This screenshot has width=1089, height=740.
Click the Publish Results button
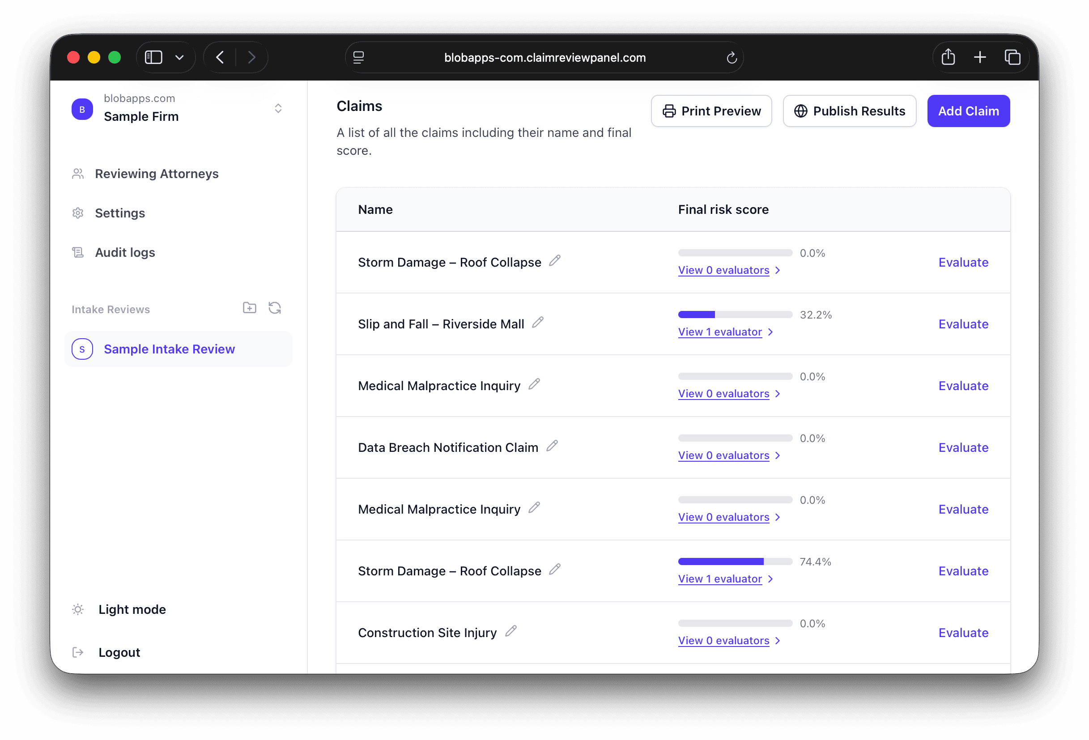tap(849, 111)
